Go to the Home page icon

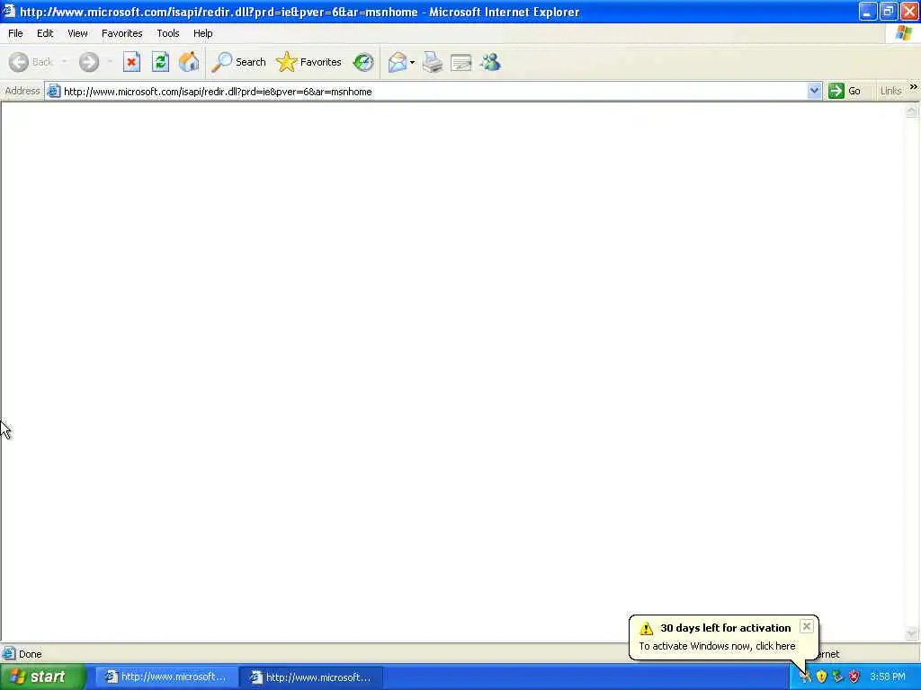click(x=189, y=62)
